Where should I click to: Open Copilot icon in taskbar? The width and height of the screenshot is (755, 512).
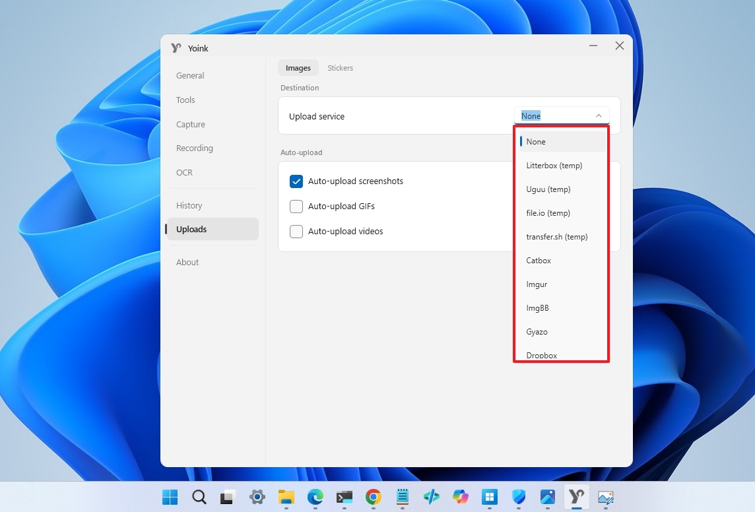[460, 497]
